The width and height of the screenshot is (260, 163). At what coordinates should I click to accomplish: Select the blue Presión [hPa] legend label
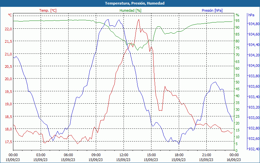[212, 10]
